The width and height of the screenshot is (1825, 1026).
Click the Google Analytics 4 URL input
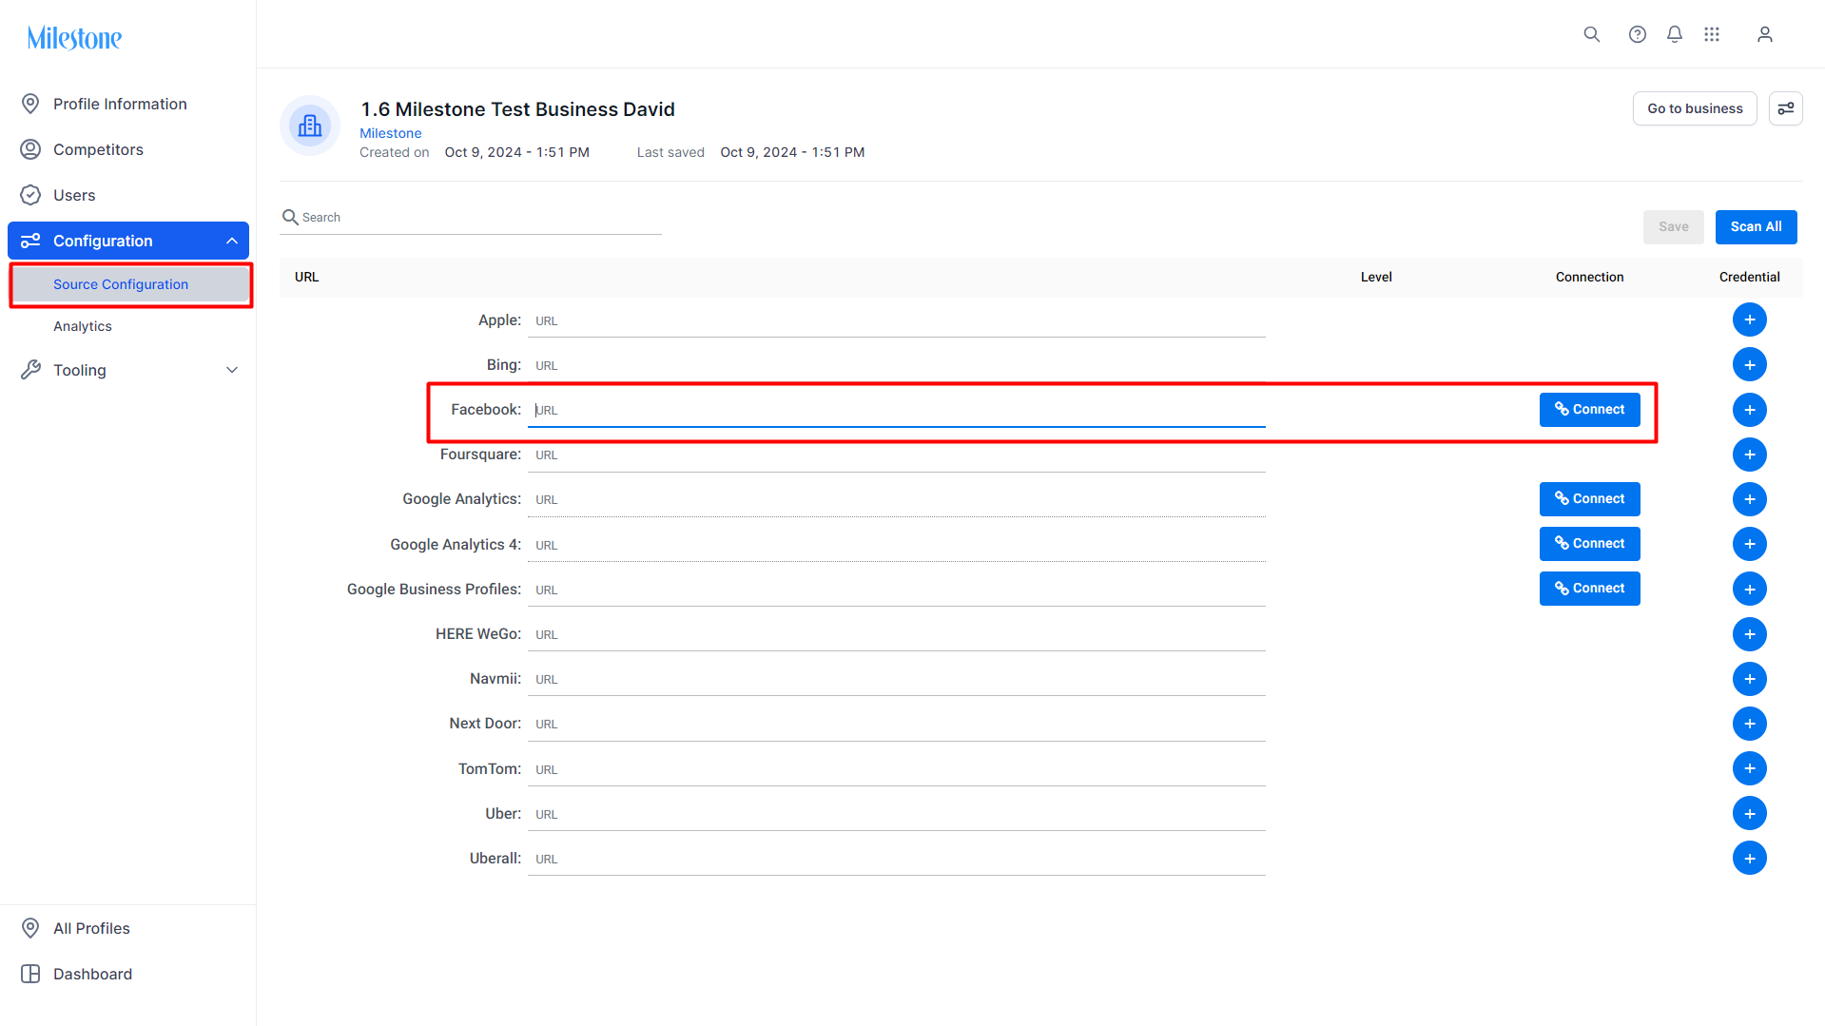(x=897, y=545)
